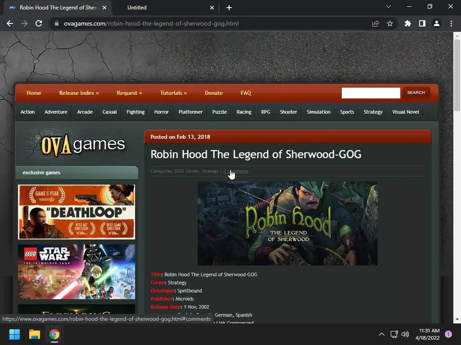The image size is (461, 345).
Task: Go back with the browser back arrow
Action: click(10, 23)
